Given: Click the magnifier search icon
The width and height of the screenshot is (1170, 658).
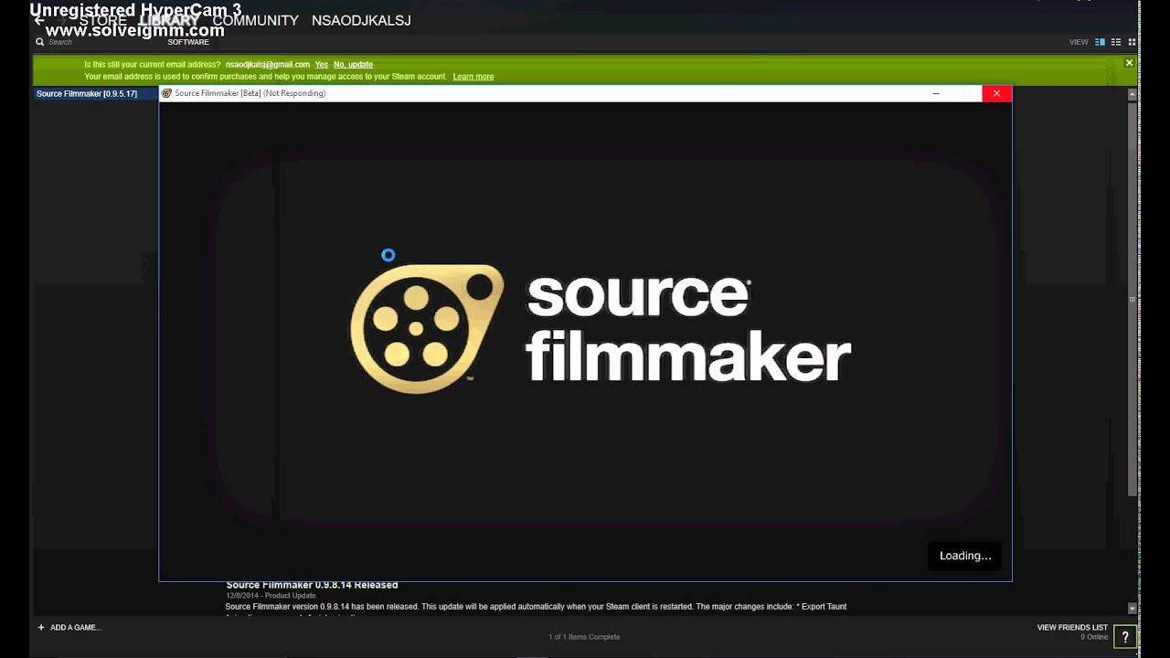Looking at the screenshot, I should (39, 42).
